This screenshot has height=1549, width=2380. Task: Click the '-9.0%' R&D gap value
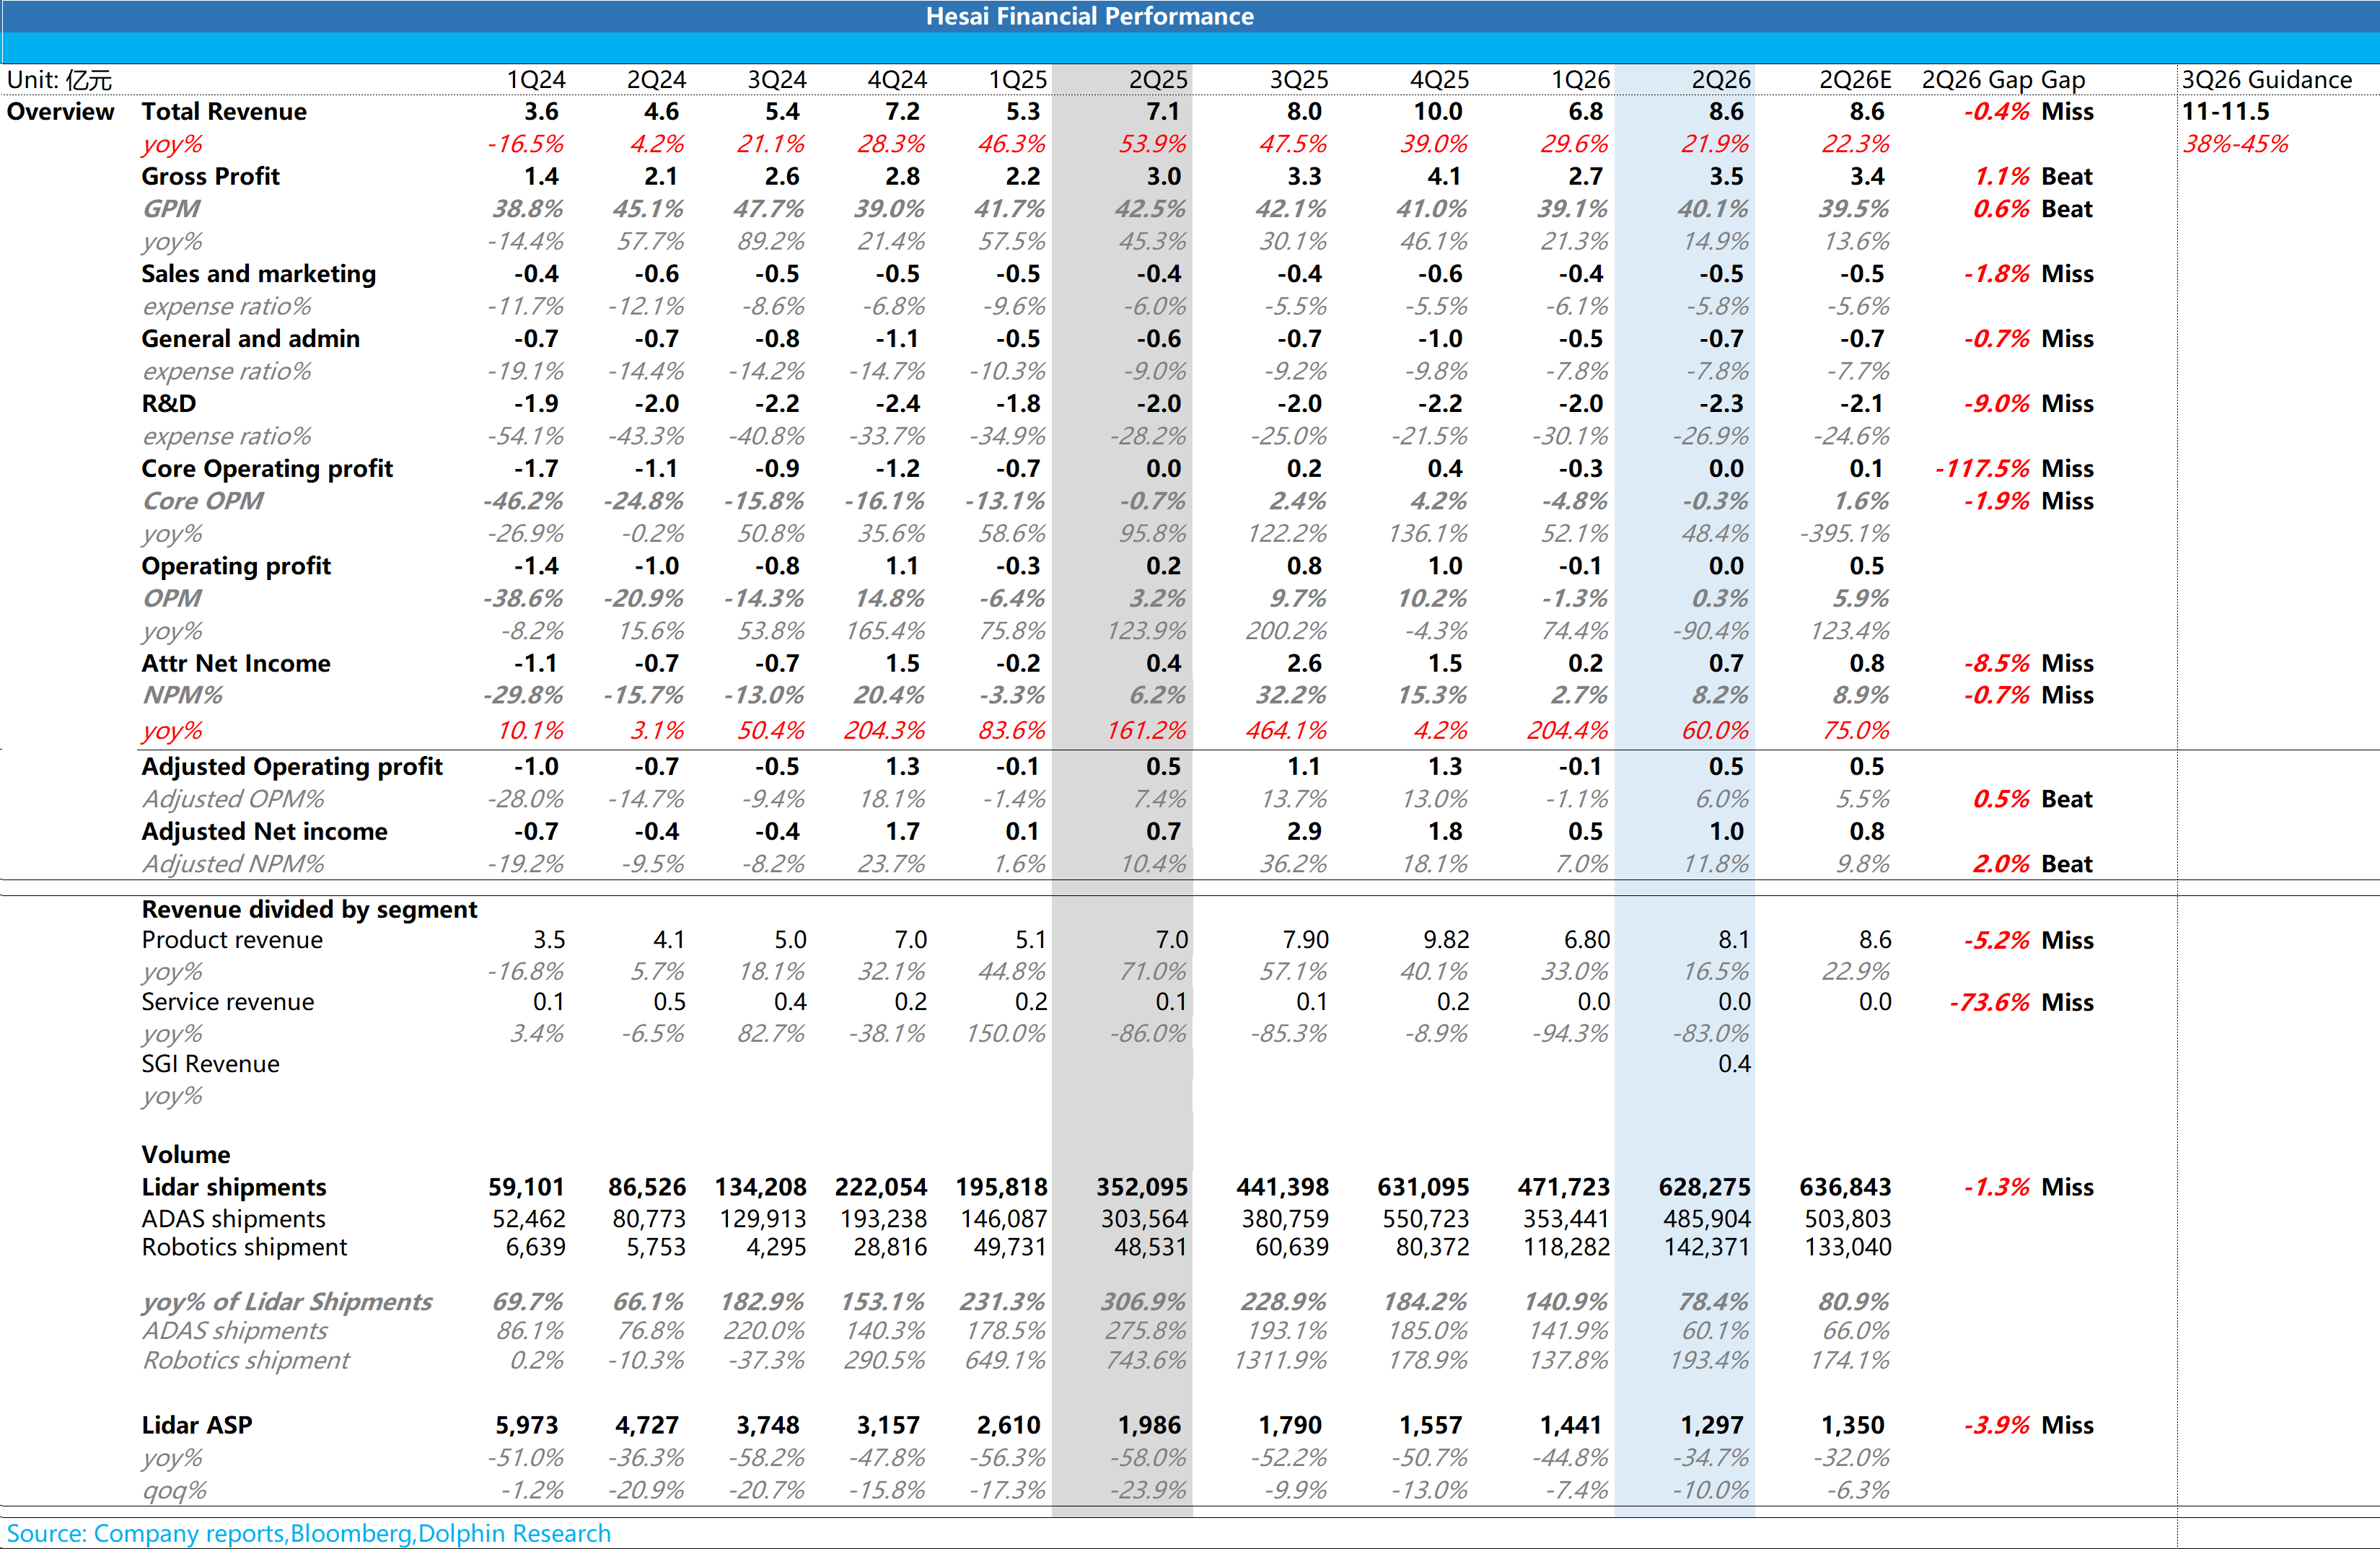coord(1996,404)
